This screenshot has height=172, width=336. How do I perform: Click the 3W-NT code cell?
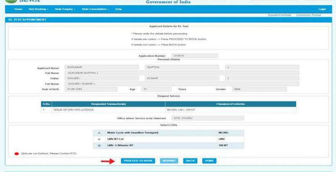tap(231, 145)
